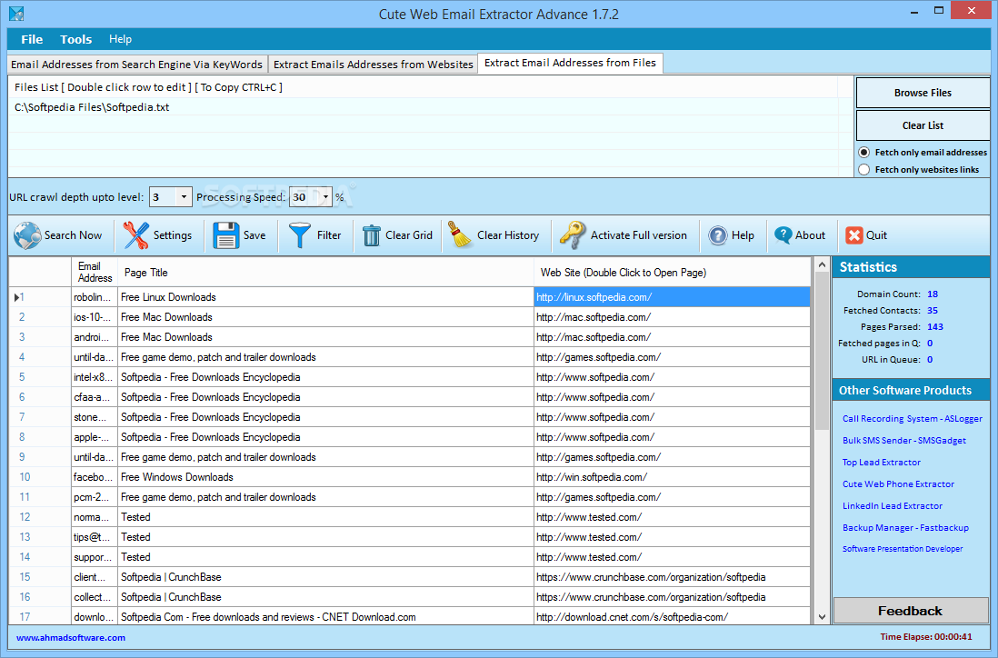Viewport: 998px width, 658px height.
Task: Select the http://linux.softpedia.com/ cell
Action: coord(672,297)
